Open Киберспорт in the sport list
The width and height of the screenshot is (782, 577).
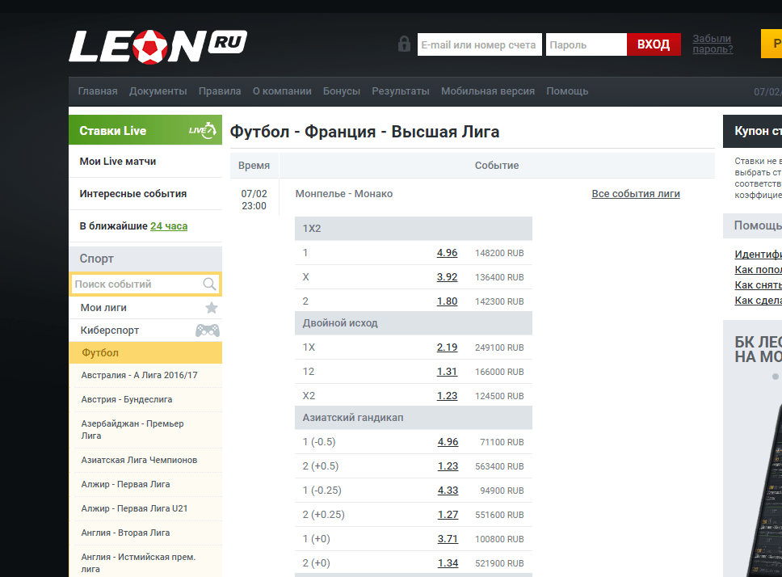click(x=145, y=331)
